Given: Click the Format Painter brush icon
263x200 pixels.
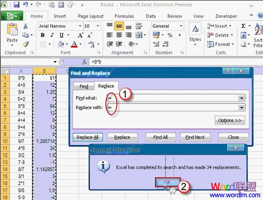Looking at the screenshot, I should point(26,44).
